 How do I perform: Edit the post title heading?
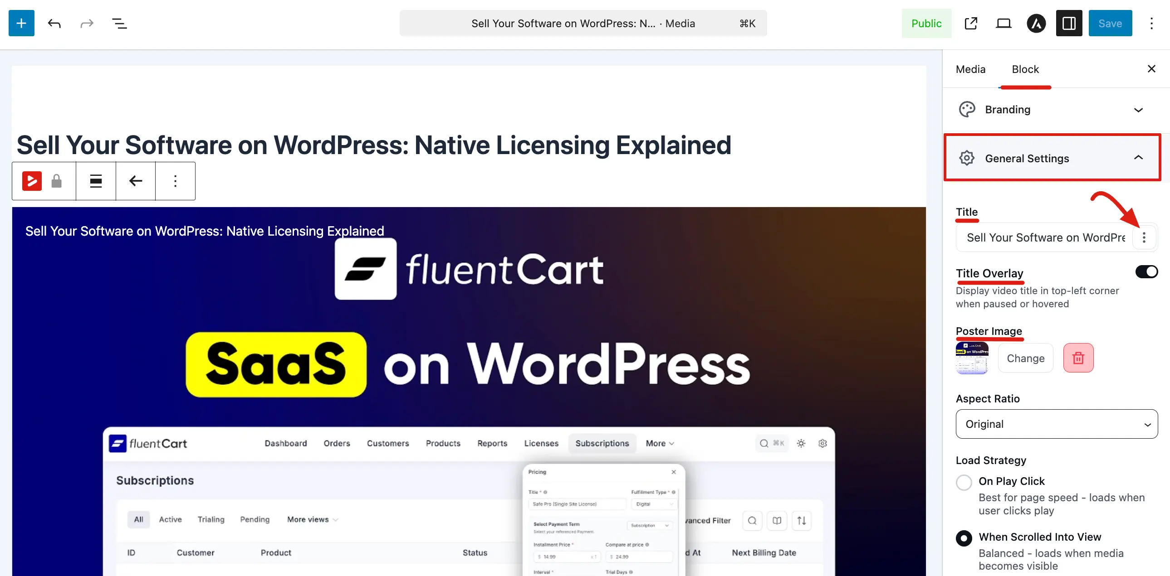374,145
